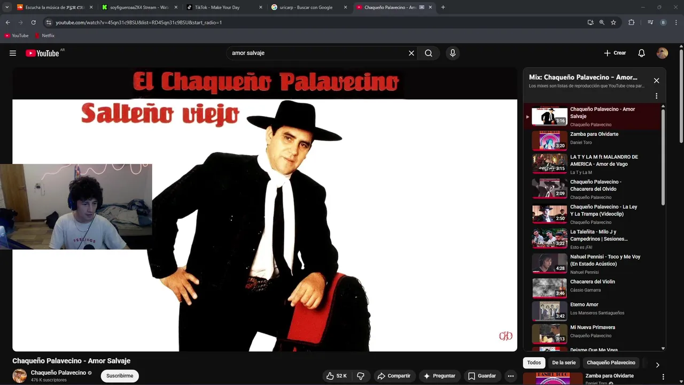Screen dimensions: 684x385
Task: Switch to the soyfigueroaaZK4 Stream tab
Action: coord(139,7)
